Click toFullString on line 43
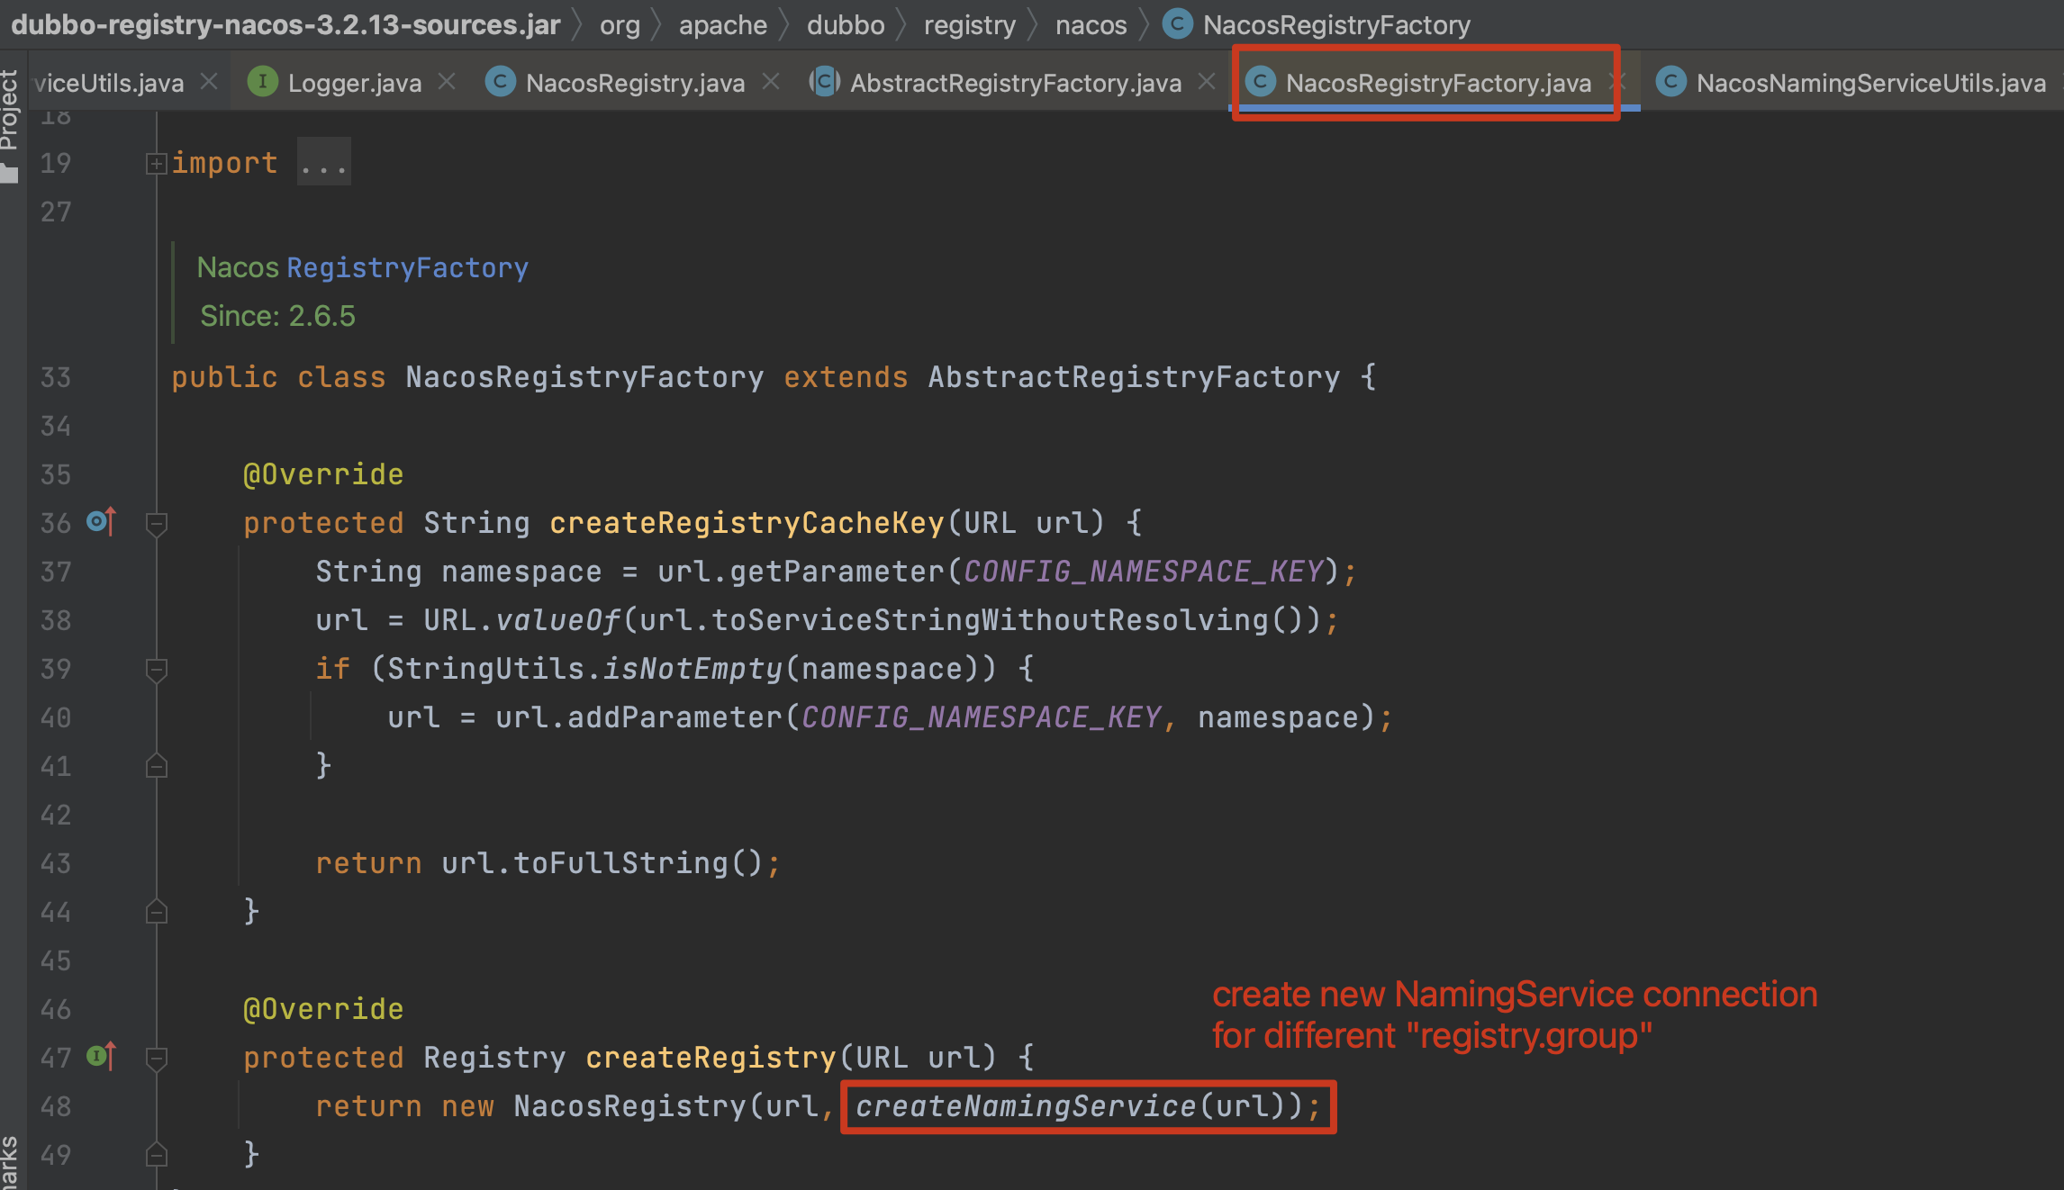This screenshot has height=1190, width=2064. [x=620, y=862]
